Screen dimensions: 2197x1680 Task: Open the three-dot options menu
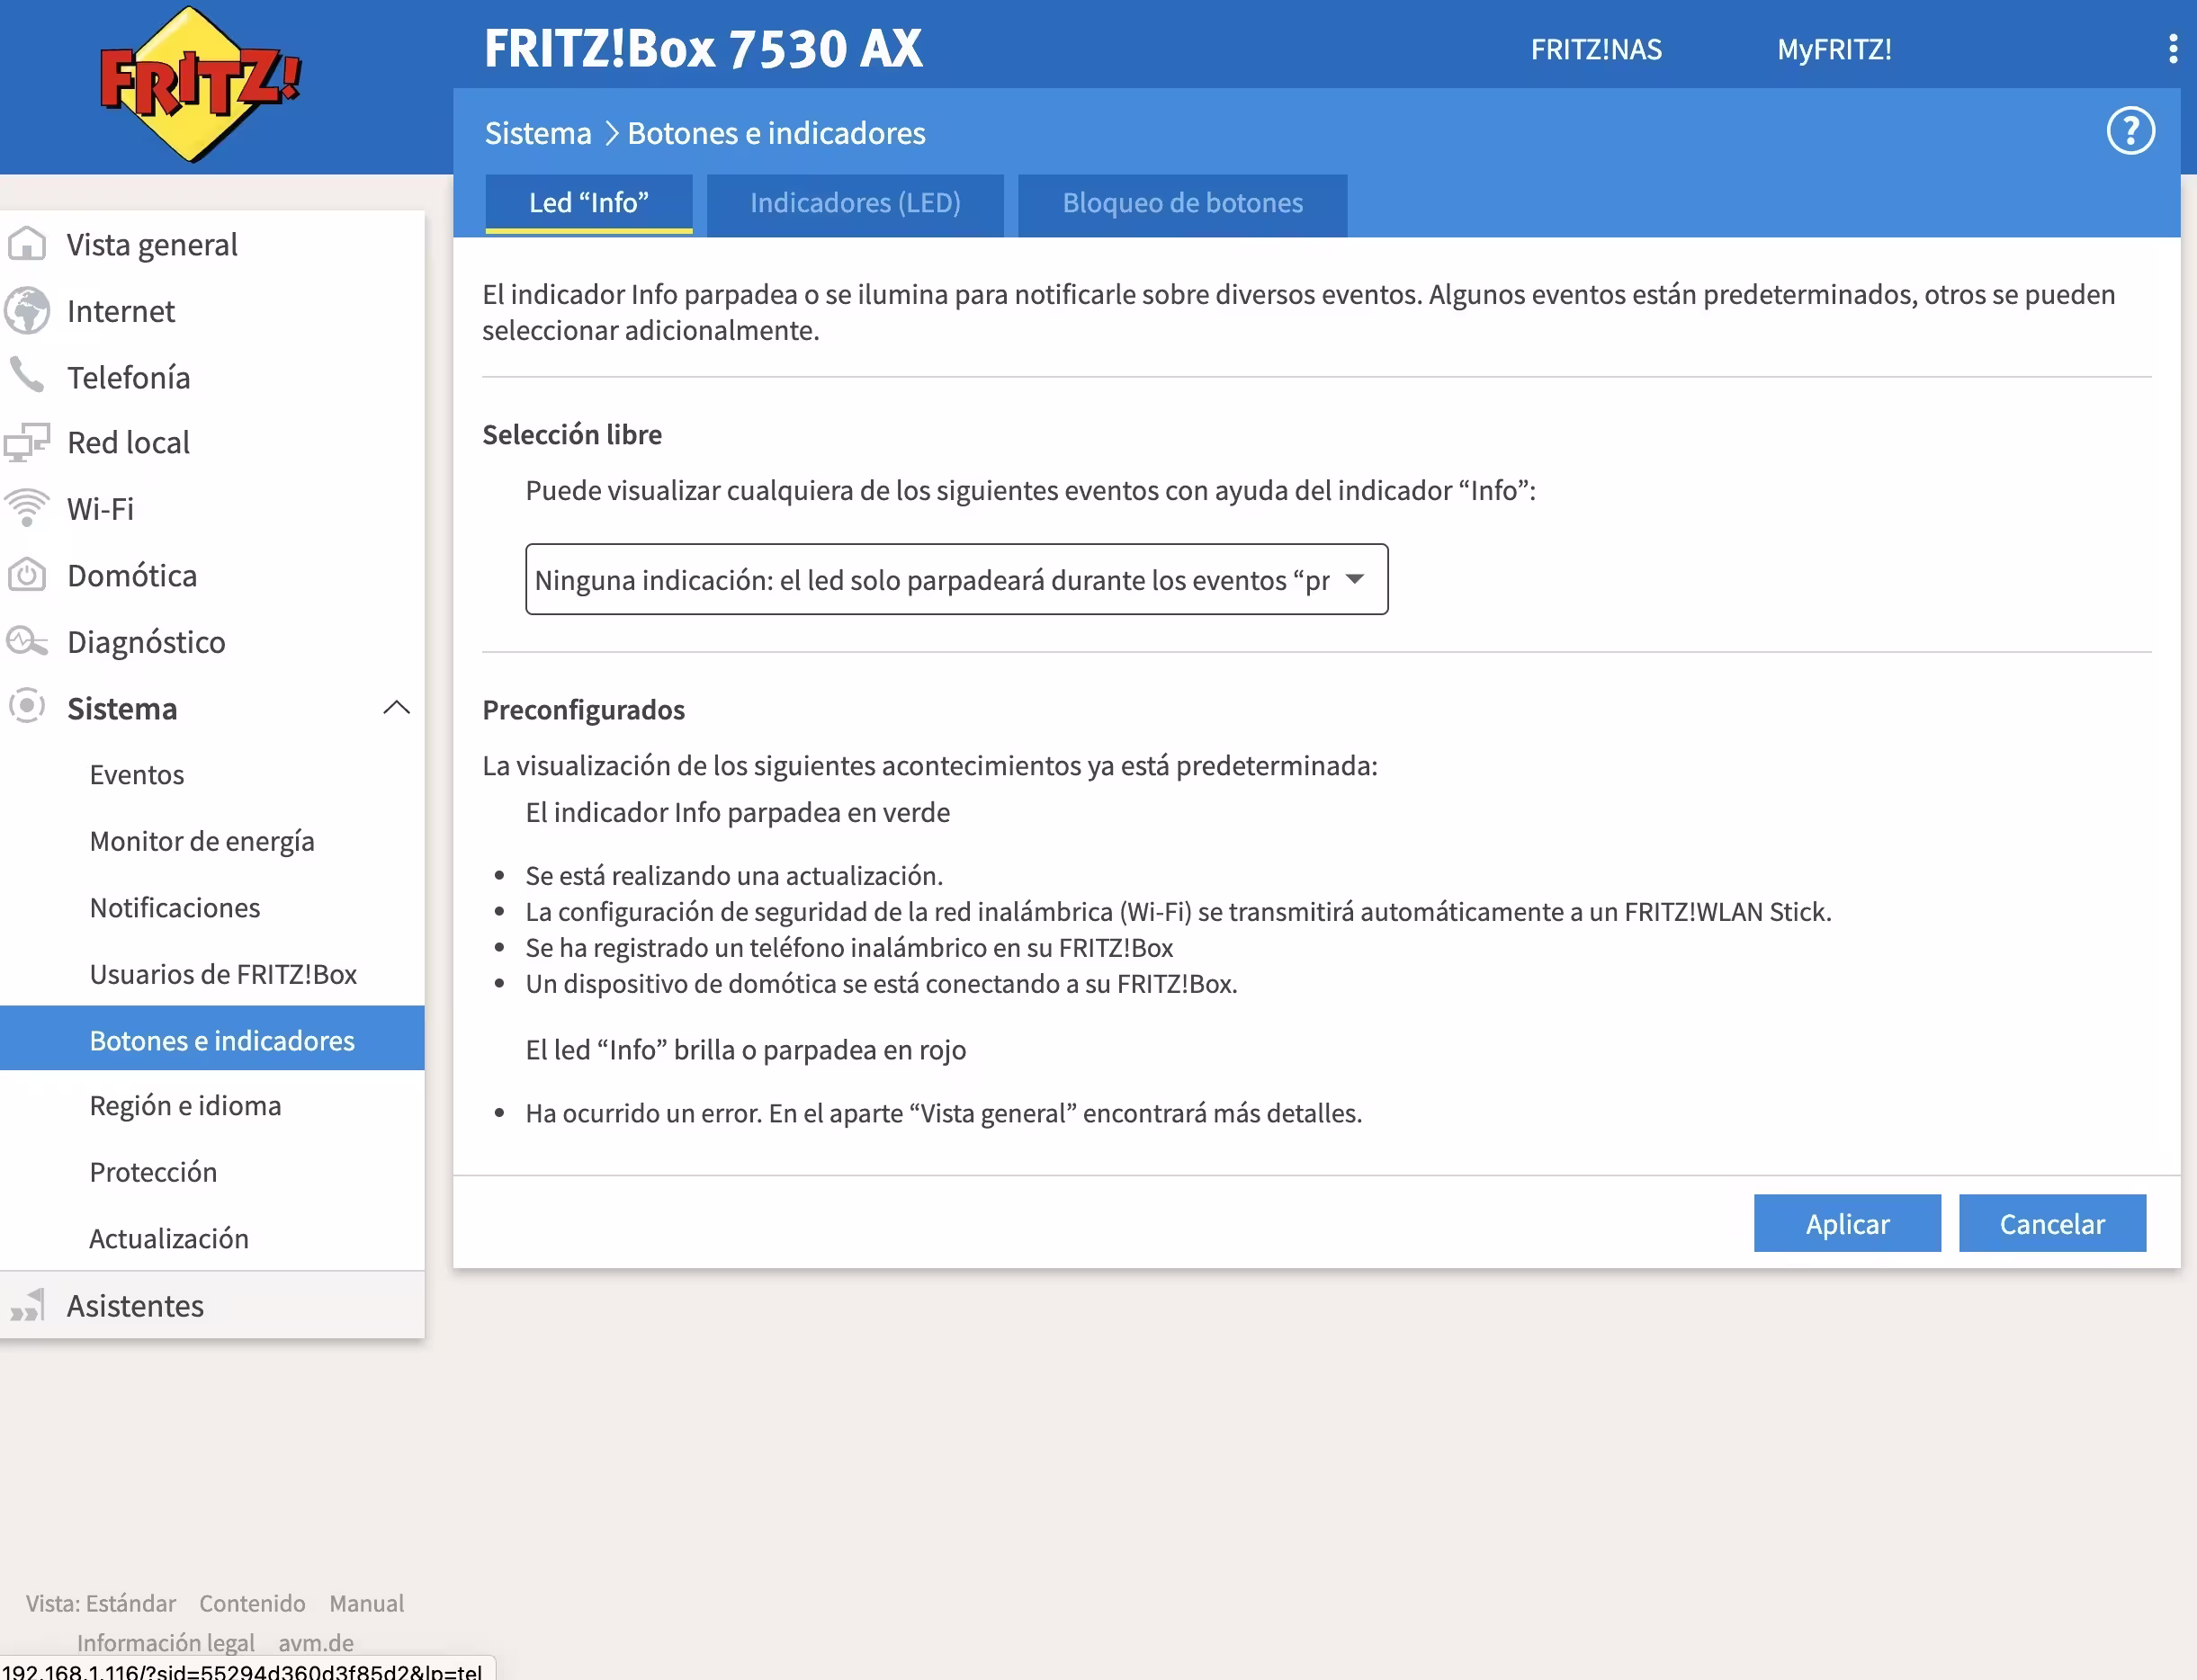pyautogui.click(x=2172, y=49)
